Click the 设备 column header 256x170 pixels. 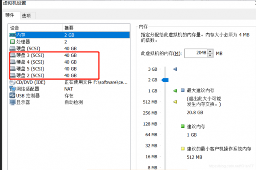click(x=35, y=28)
